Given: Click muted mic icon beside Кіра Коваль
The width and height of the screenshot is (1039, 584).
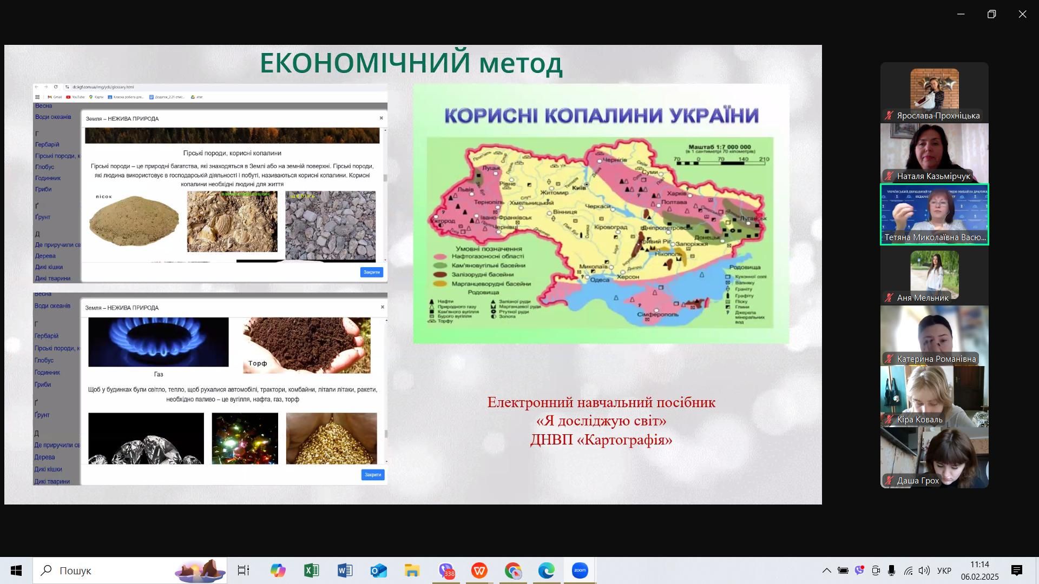Looking at the screenshot, I should [x=889, y=419].
